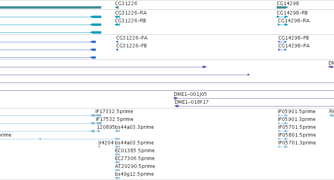Viewport: 334px width, 180px height.
Task: Select the IP17332.5prime EST label
Action: pos(114,112)
